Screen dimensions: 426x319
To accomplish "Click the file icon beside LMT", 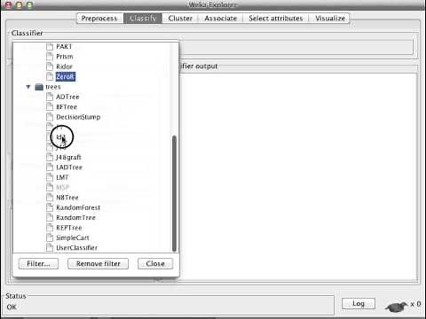I will tap(50, 177).
